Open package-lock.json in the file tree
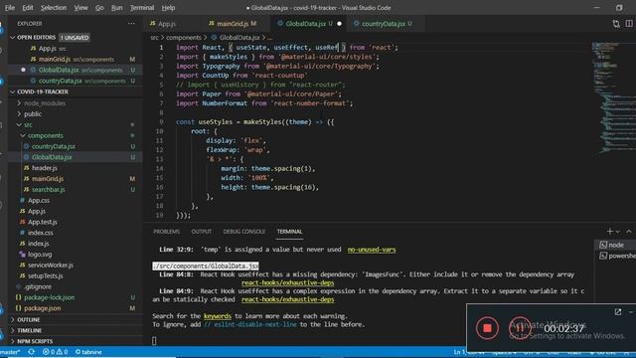This screenshot has width=636, height=358. (x=49, y=297)
